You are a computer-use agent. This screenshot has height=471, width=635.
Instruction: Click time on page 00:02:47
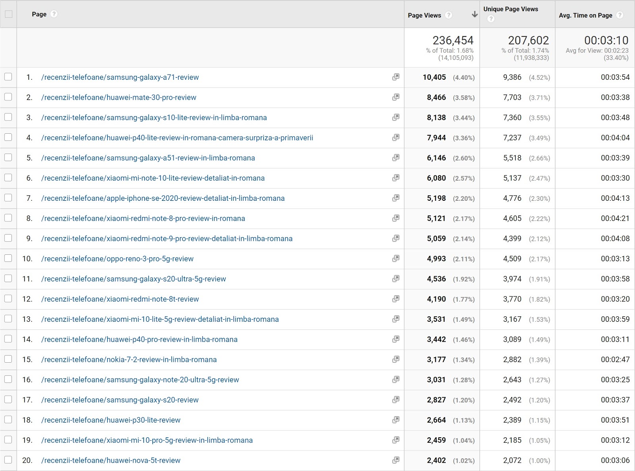tap(615, 360)
